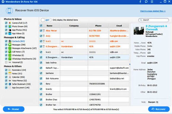The image size is (172, 114).
Task: Open the hamburger menu icon
Action: point(152,2)
